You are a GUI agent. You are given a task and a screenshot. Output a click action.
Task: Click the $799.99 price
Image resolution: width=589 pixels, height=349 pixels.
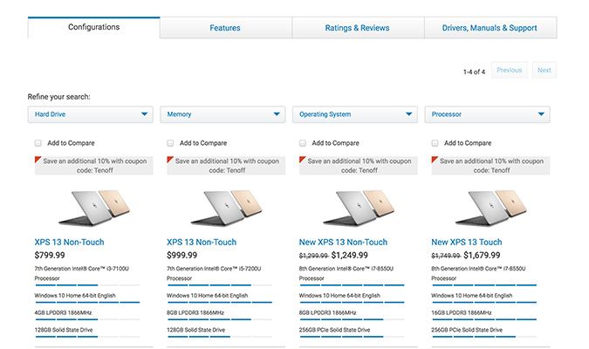(x=50, y=256)
